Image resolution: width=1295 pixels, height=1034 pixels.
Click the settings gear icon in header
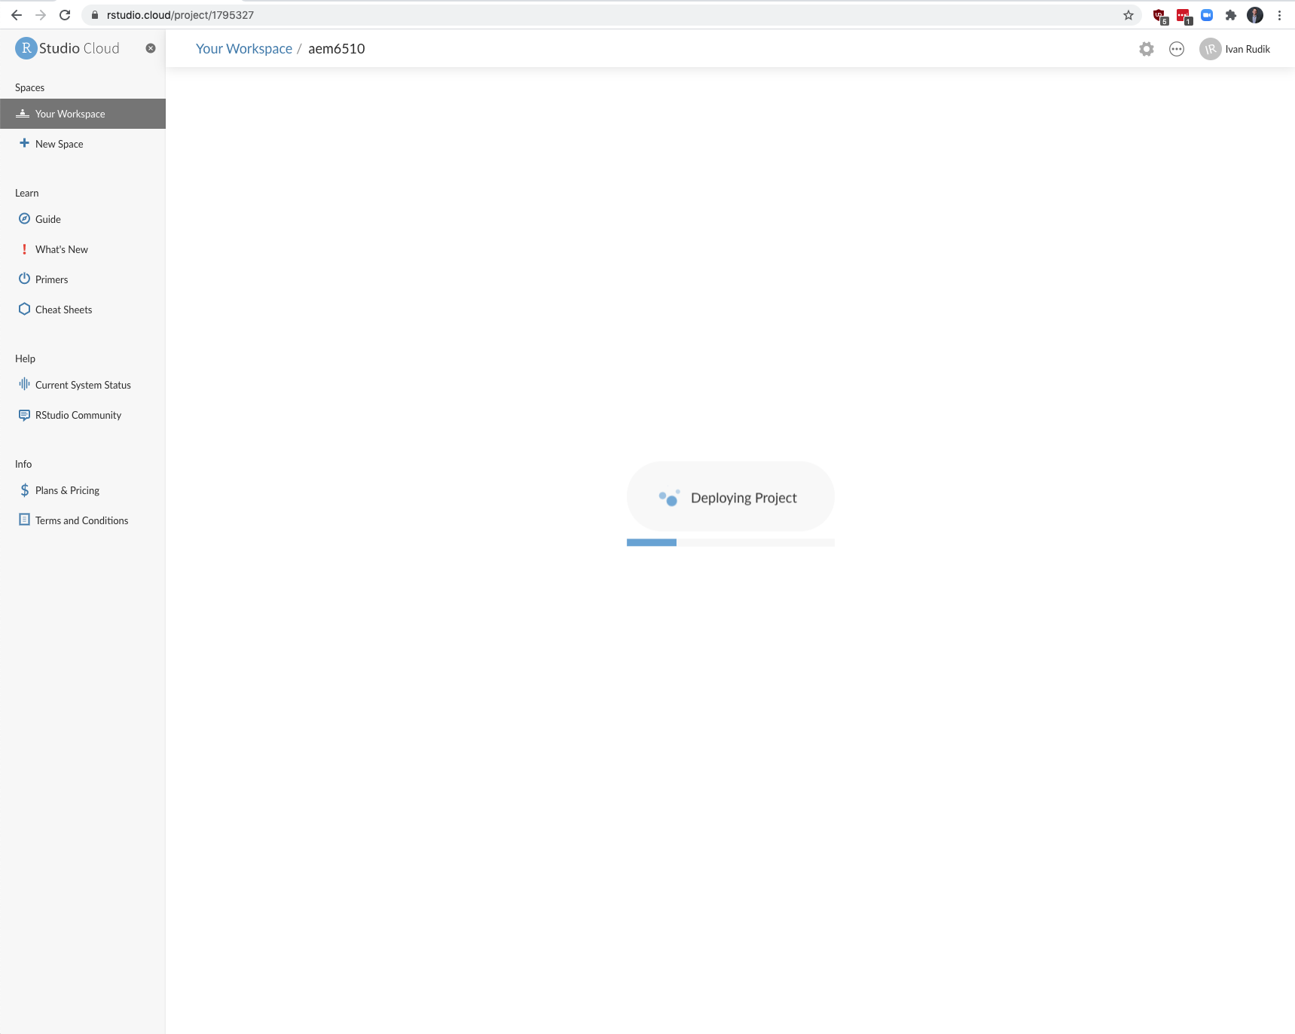[1146, 49]
